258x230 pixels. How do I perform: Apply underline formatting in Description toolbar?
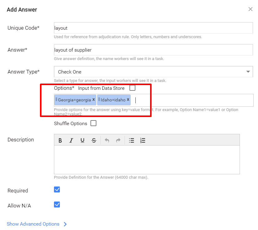[82, 141]
